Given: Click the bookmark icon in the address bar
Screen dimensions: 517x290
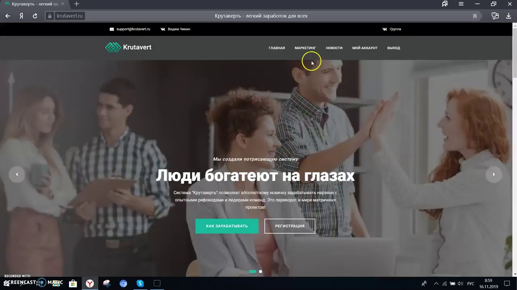Looking at the screenshot, I should (x=475, y=16).
